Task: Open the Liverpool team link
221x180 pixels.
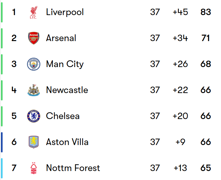Action: pyautogui.click(x=65, y=12)
